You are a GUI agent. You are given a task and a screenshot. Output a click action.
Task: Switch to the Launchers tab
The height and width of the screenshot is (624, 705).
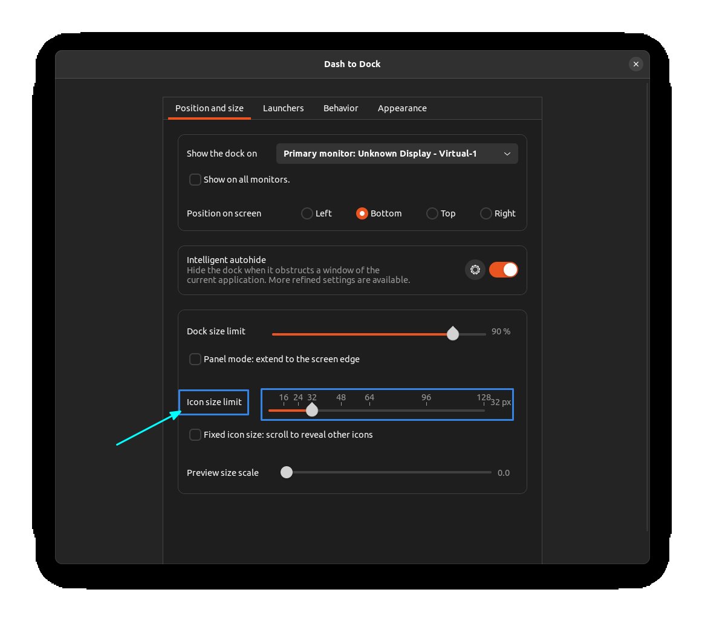[283, 108]
